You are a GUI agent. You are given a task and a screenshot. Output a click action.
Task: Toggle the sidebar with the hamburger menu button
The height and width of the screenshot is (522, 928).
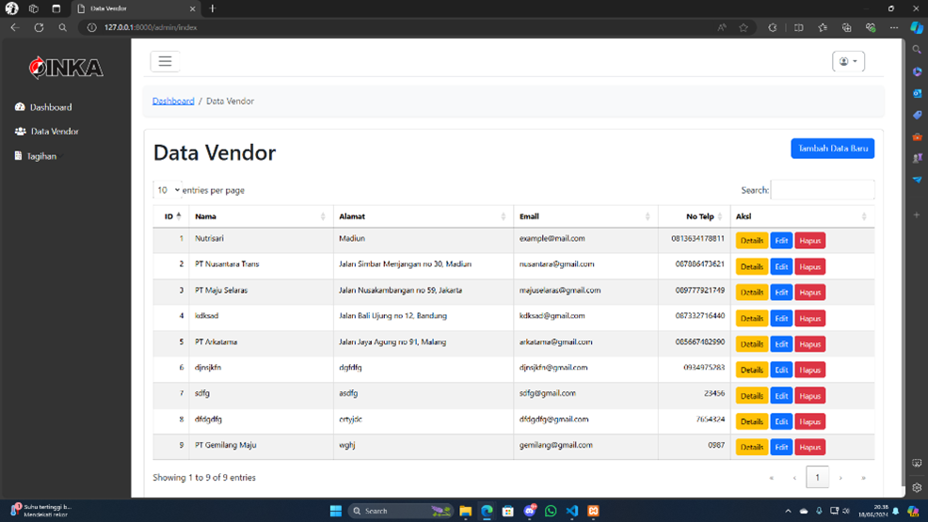click(165, 61)
